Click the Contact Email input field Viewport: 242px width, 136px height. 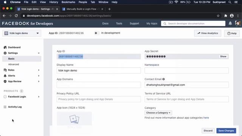[x=186, y=85]
